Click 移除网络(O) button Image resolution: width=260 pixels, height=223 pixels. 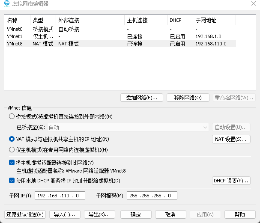point(188,98)
